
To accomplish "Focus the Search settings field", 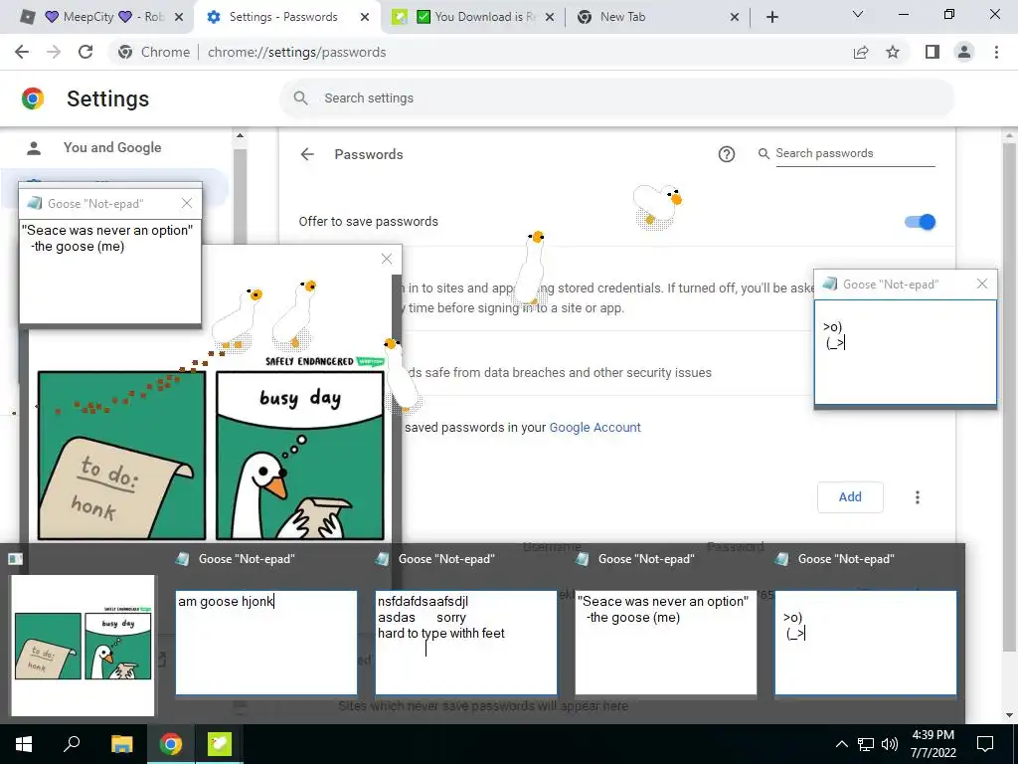I will click(x=616, y=98).
